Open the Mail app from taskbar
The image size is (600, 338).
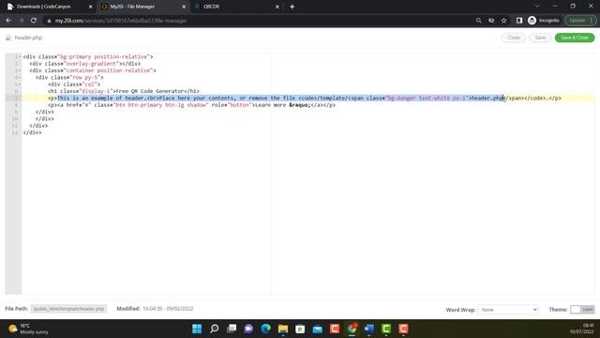(x=318, y=329)
